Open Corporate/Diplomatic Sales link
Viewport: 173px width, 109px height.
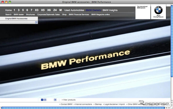pos(48,14)
